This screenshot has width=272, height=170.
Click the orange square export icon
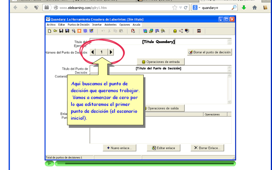pyautogui.click(x=79, y=31)
